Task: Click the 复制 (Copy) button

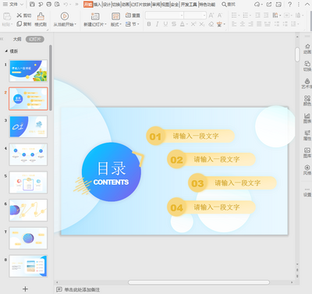Action: pos(23,24)
